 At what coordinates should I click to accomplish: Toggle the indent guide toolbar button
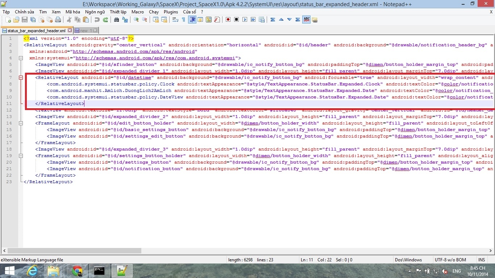192,20
